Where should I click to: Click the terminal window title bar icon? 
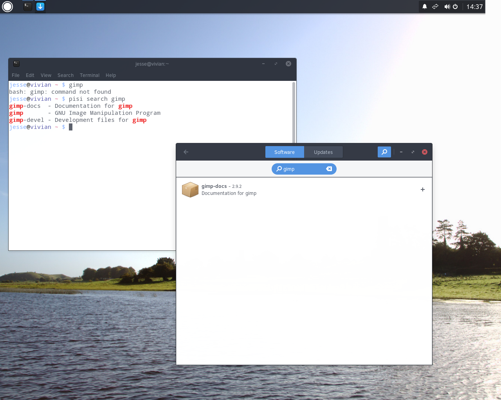point(16,64)
